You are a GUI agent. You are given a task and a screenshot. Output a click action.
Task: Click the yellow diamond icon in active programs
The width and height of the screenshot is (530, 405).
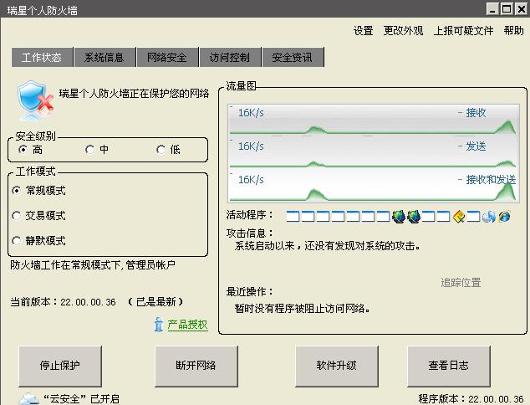coord(459,217)
